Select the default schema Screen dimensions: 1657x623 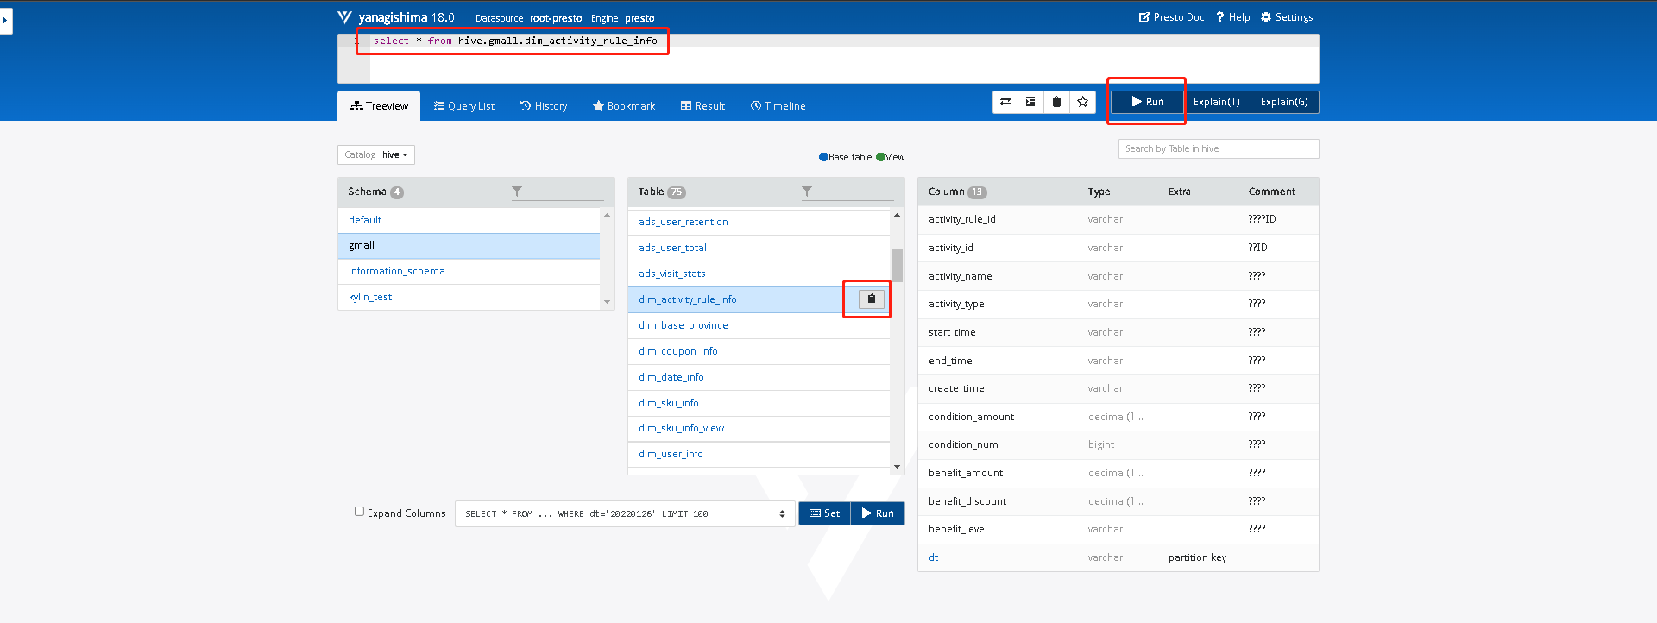[x=469, y=220]
